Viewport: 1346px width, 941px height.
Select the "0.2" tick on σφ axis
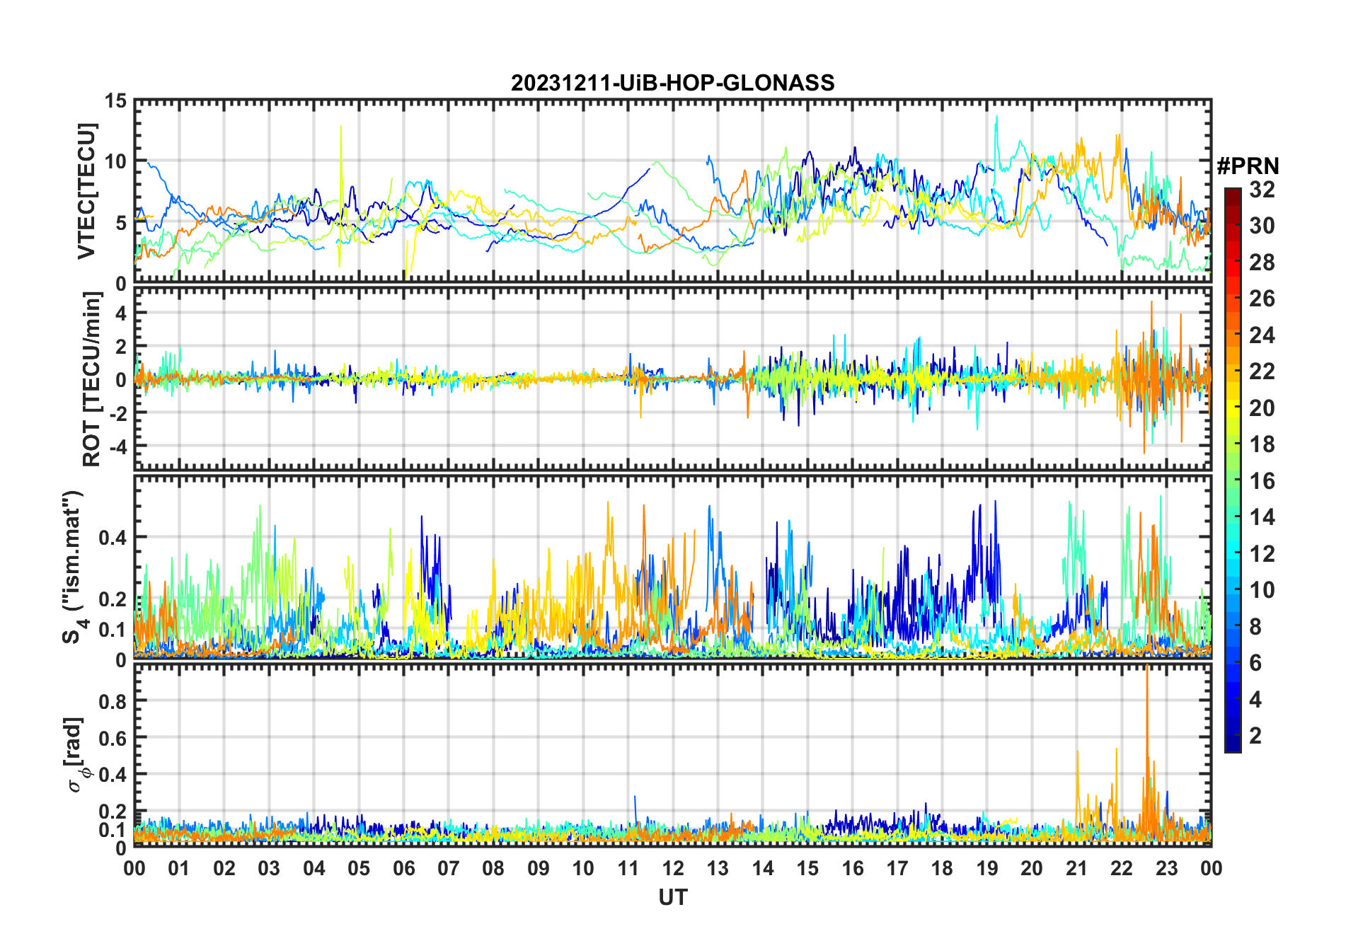[113, 812]
